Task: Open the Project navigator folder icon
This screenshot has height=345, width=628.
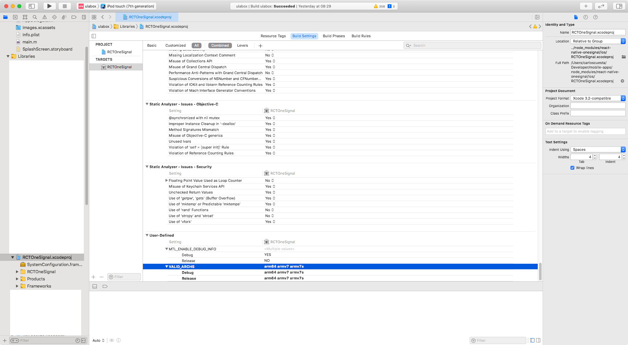Action: click(x=5, y=17)
